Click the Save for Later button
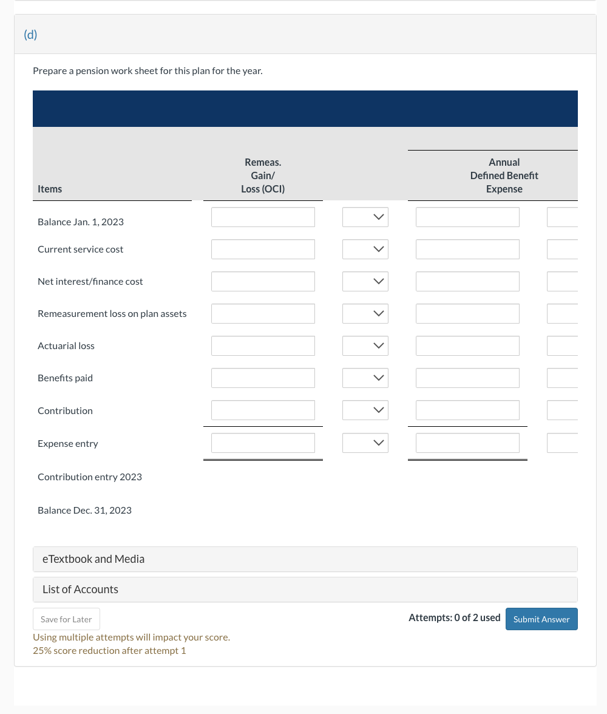This screenshot has width=607, height=714. (x=66, y=619)
